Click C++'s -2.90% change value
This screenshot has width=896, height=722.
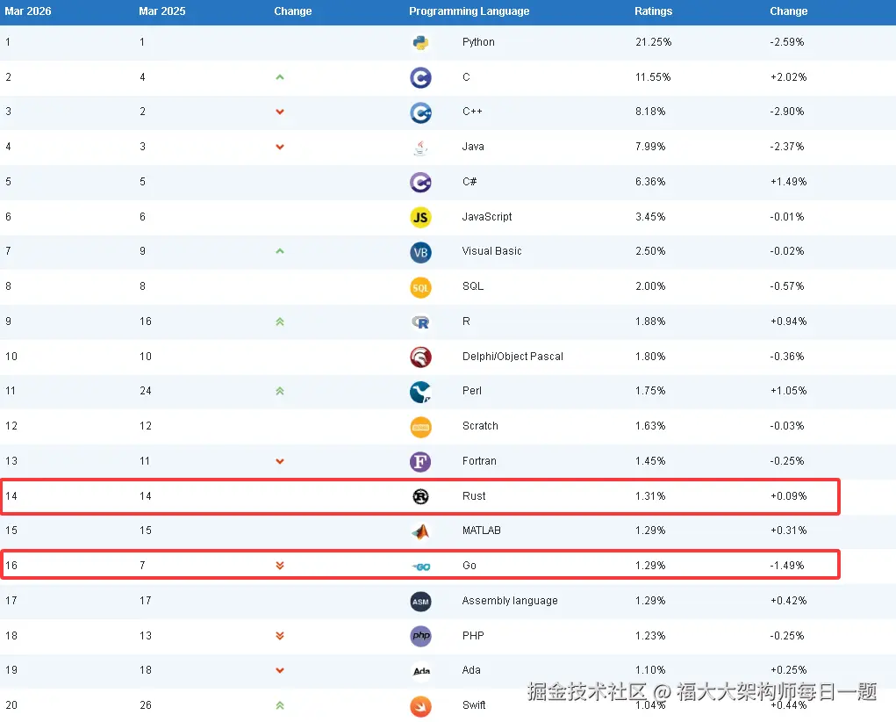pos(787,112)
